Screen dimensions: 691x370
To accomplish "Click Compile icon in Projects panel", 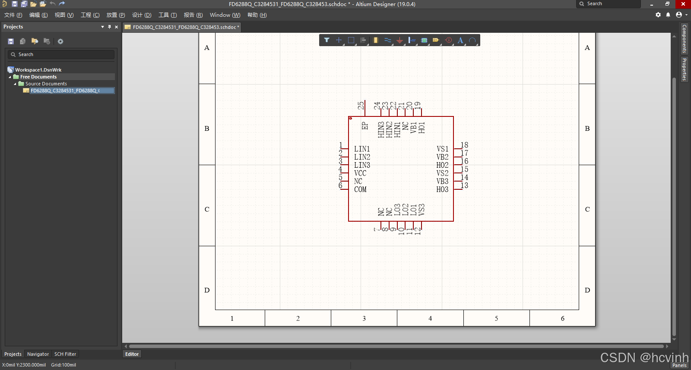I will click(x=22, y=41).
